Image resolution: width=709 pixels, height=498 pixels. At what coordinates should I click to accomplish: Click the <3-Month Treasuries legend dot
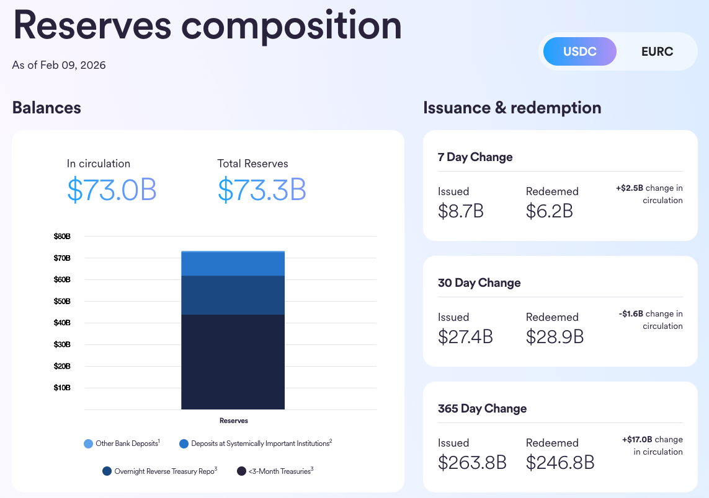(x=241, y=471)
